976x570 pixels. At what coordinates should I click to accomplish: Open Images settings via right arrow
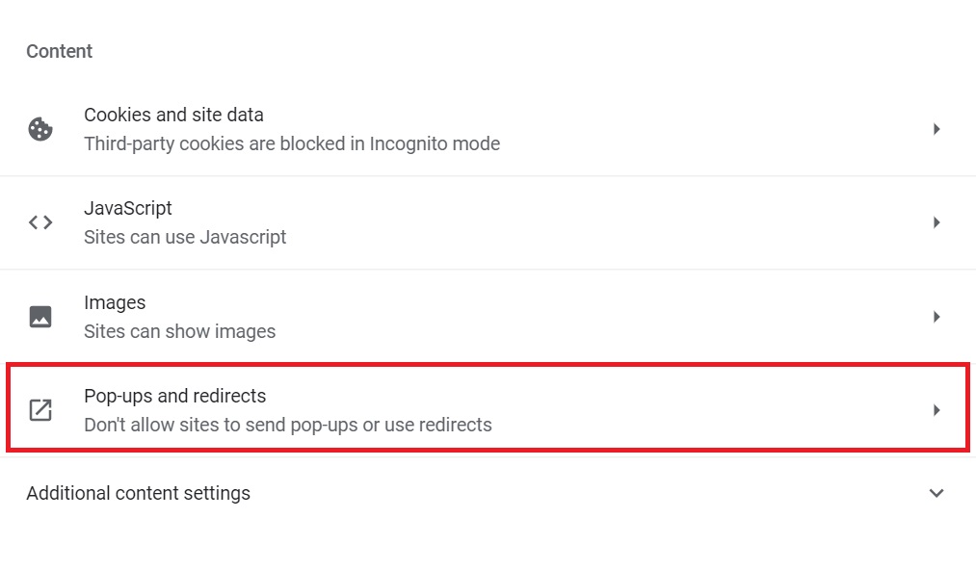point(936,317)
